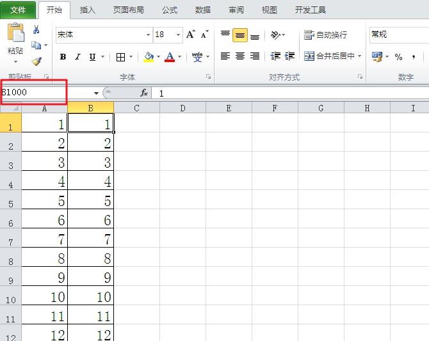
Task: Click the text orientation icon
Action: 275,35
